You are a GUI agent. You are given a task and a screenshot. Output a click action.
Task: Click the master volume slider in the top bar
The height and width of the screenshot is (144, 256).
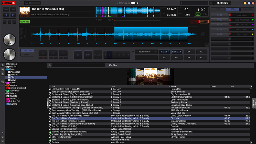(x=195, y=3)
